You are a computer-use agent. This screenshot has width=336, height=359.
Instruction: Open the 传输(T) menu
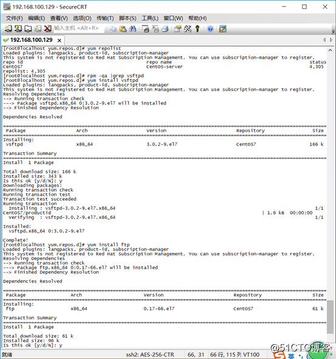pyautogui.click(x=105, y=18)
